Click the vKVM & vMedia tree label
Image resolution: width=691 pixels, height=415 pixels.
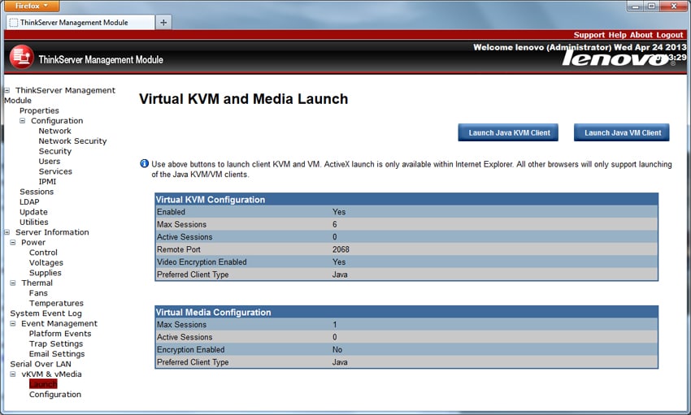(x=51, y=374)
